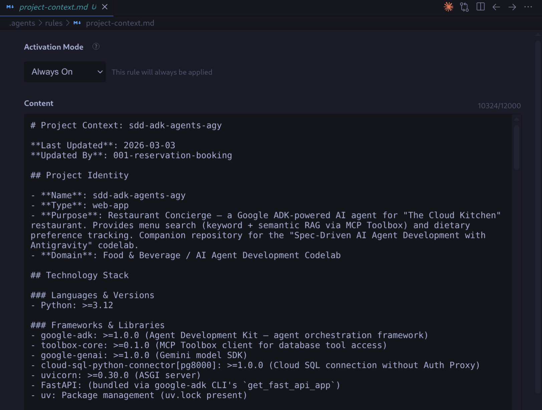542x410 pixels.
Task: Click the Markdown icon in the breadcrumb
Action: point(77,23)
